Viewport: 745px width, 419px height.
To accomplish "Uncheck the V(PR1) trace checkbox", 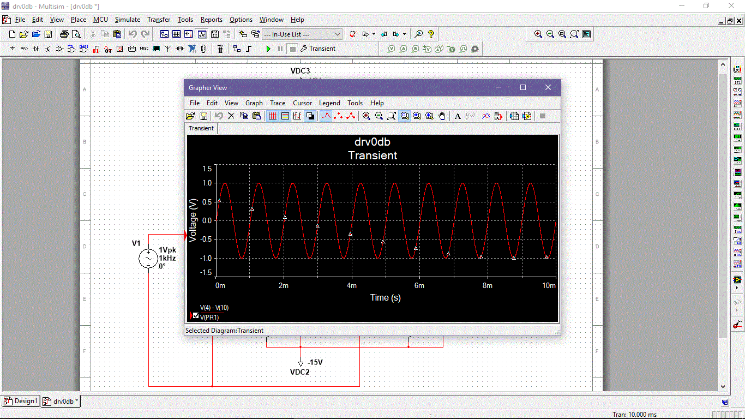I will pos(196,316).
